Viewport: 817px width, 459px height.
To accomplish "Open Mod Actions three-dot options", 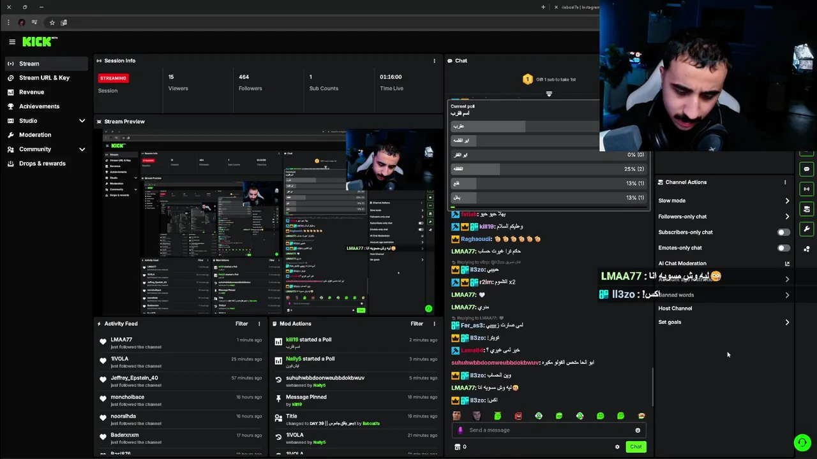I will click(x=434, y=324).
